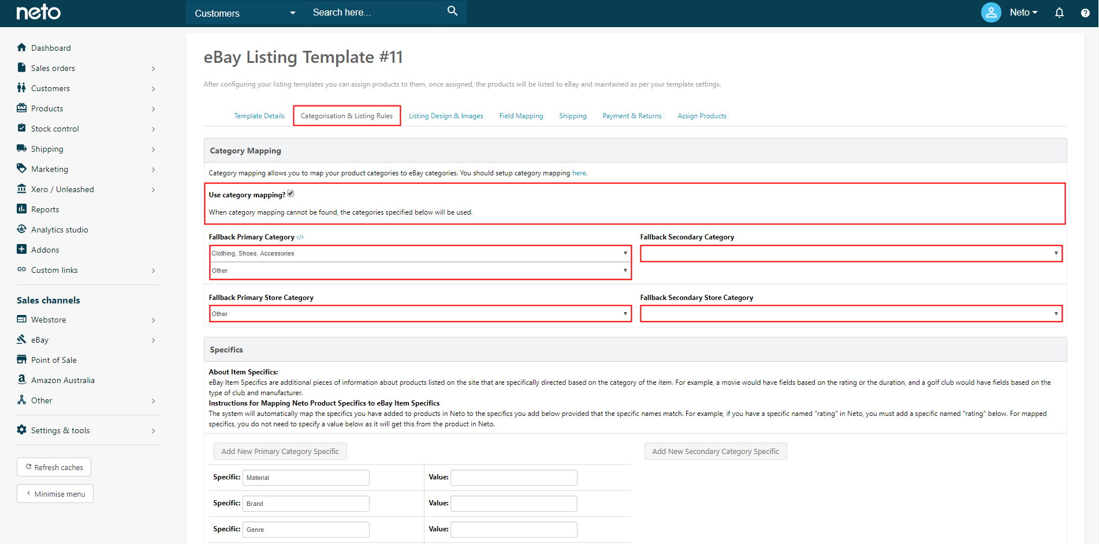Click the 'here' category mapping link
The image size is (1099, 544).
(x=579, y=173)
